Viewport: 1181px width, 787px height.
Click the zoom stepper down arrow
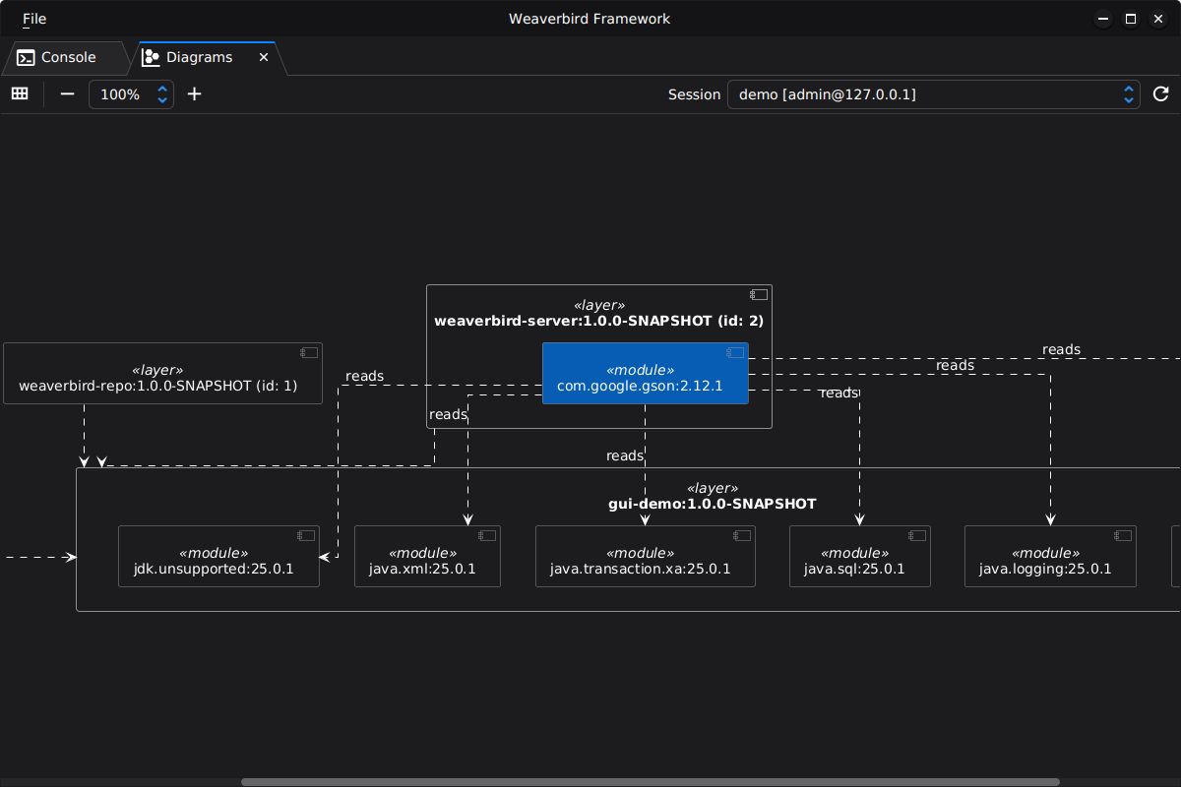(x=161, y=99)
